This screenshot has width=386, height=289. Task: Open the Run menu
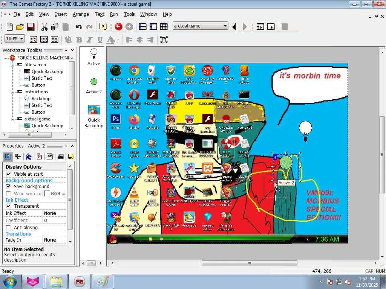tap(114, 14)
